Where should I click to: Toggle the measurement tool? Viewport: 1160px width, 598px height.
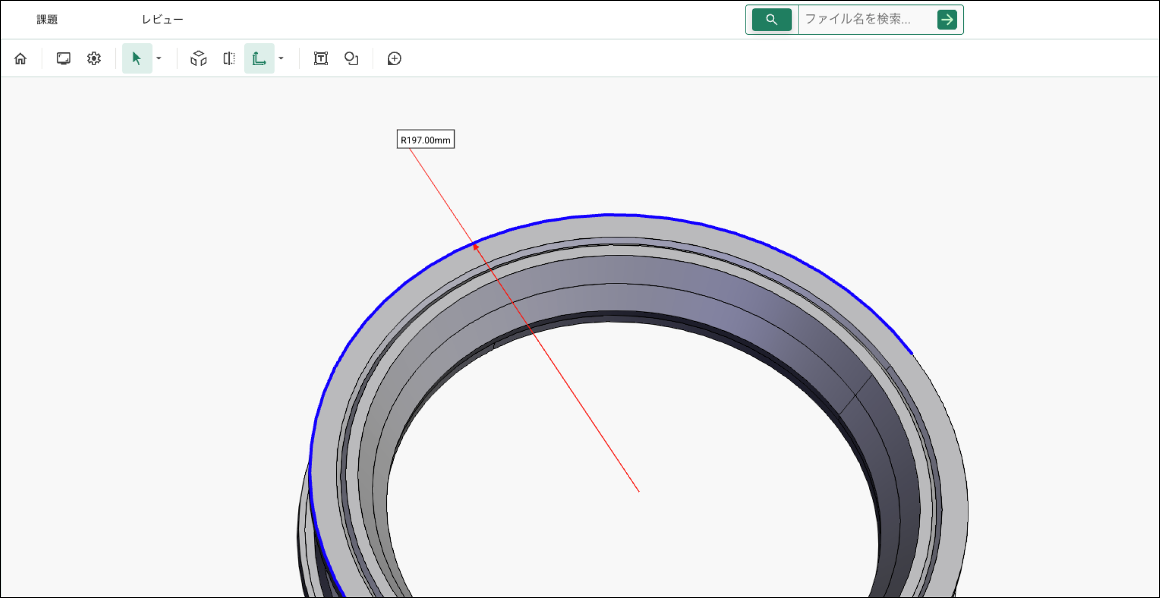[x=259, y=59]
